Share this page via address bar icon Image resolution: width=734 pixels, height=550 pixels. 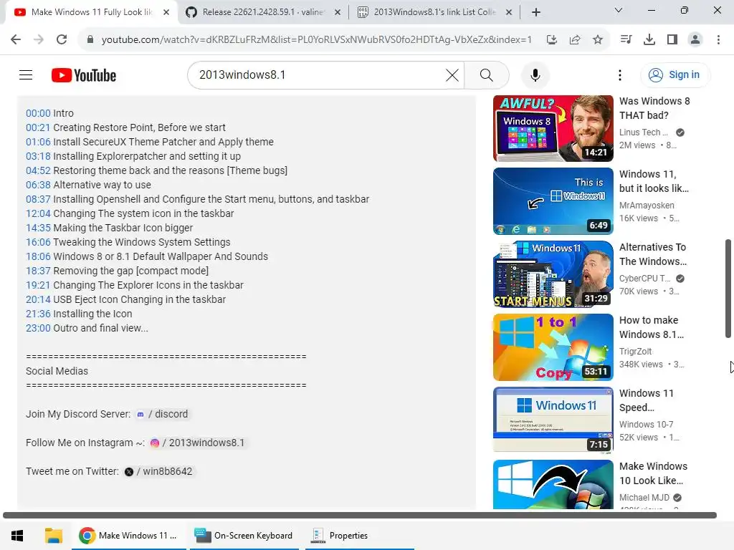(x=575, y=40)
